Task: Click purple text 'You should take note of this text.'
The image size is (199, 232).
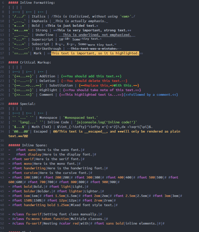Action: (x=102, y=90)
